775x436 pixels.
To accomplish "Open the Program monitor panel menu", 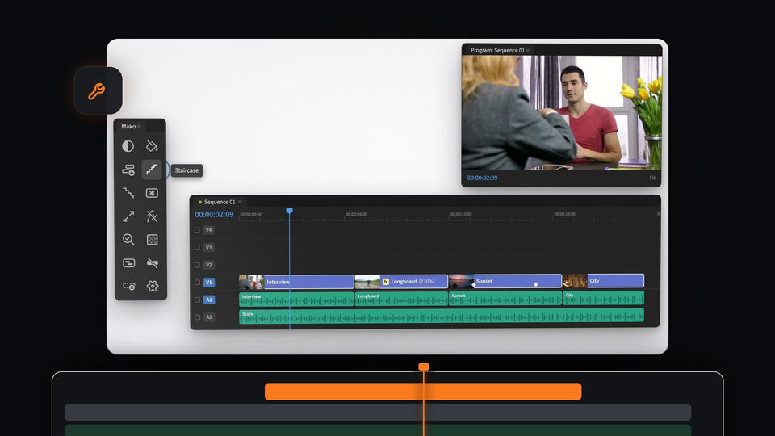I will pos(528,50).
